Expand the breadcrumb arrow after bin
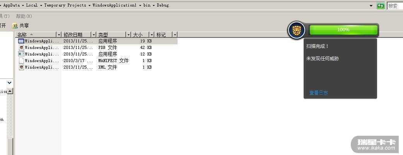This screenshot has height=155, width=403. [154, 5]
